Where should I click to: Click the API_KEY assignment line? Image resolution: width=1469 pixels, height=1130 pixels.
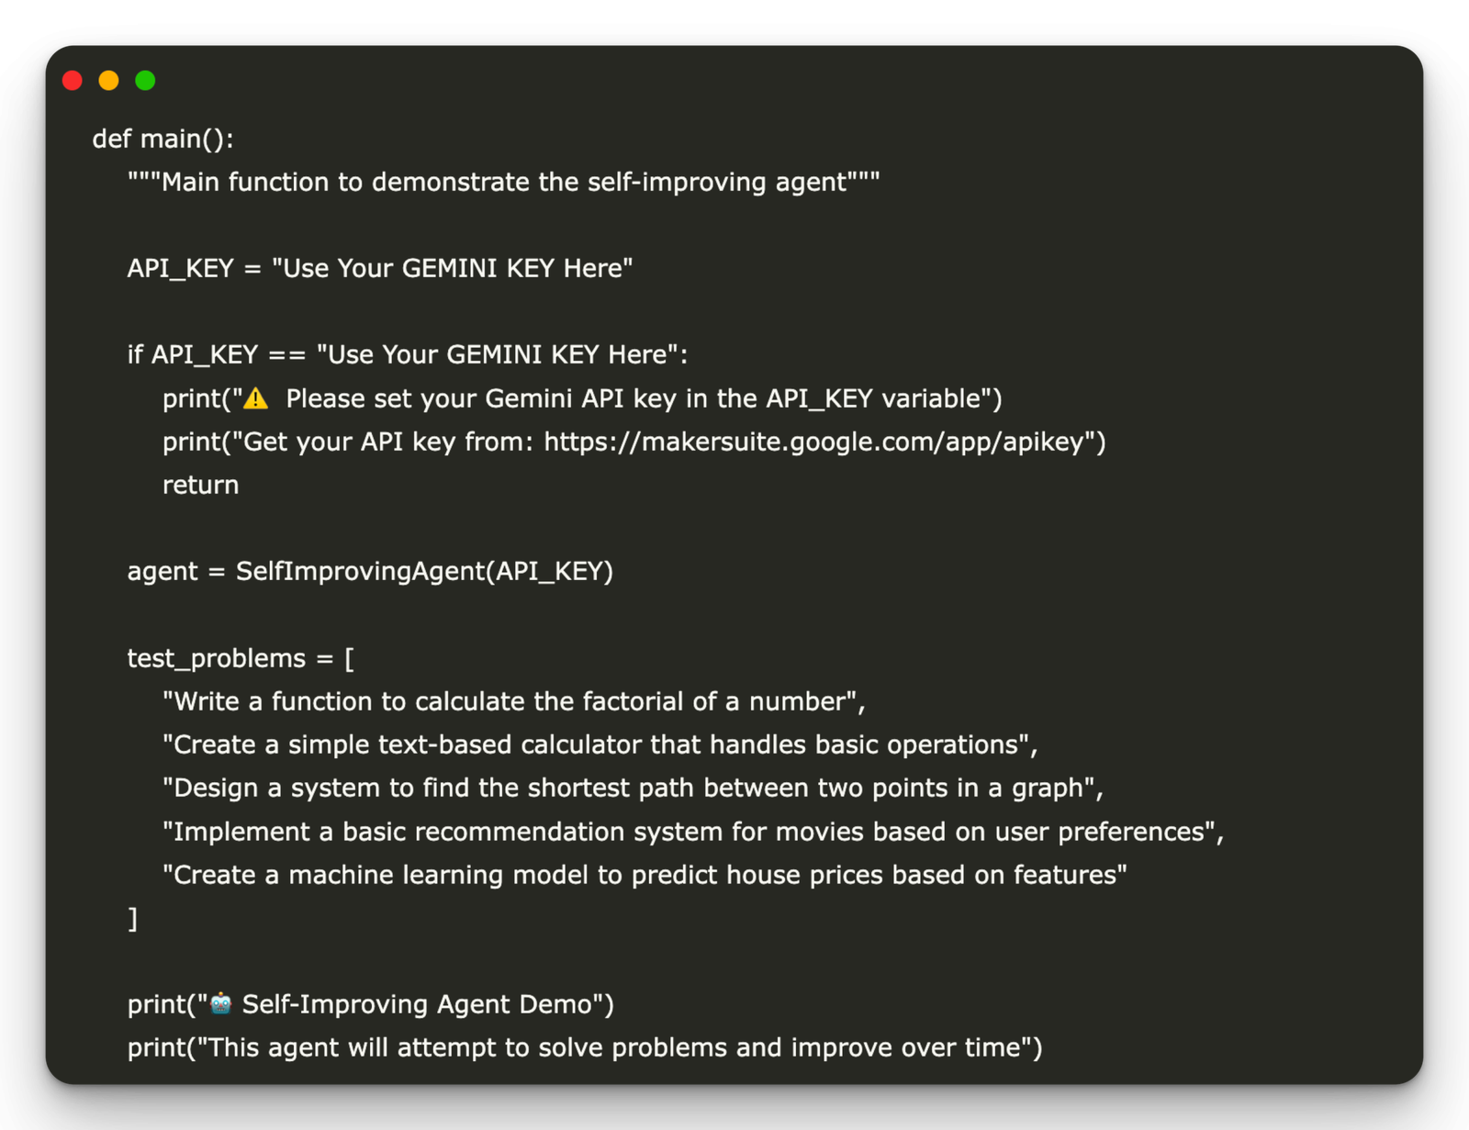pos(380,268)
